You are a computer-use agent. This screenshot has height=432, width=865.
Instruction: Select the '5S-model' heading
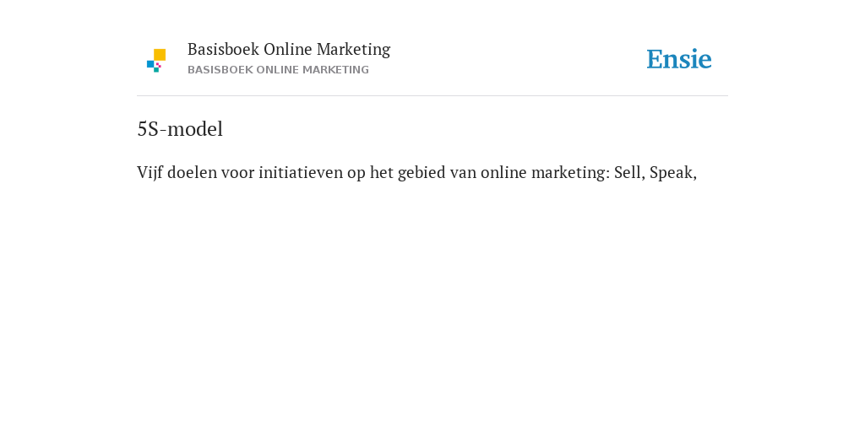pos(180,129)
